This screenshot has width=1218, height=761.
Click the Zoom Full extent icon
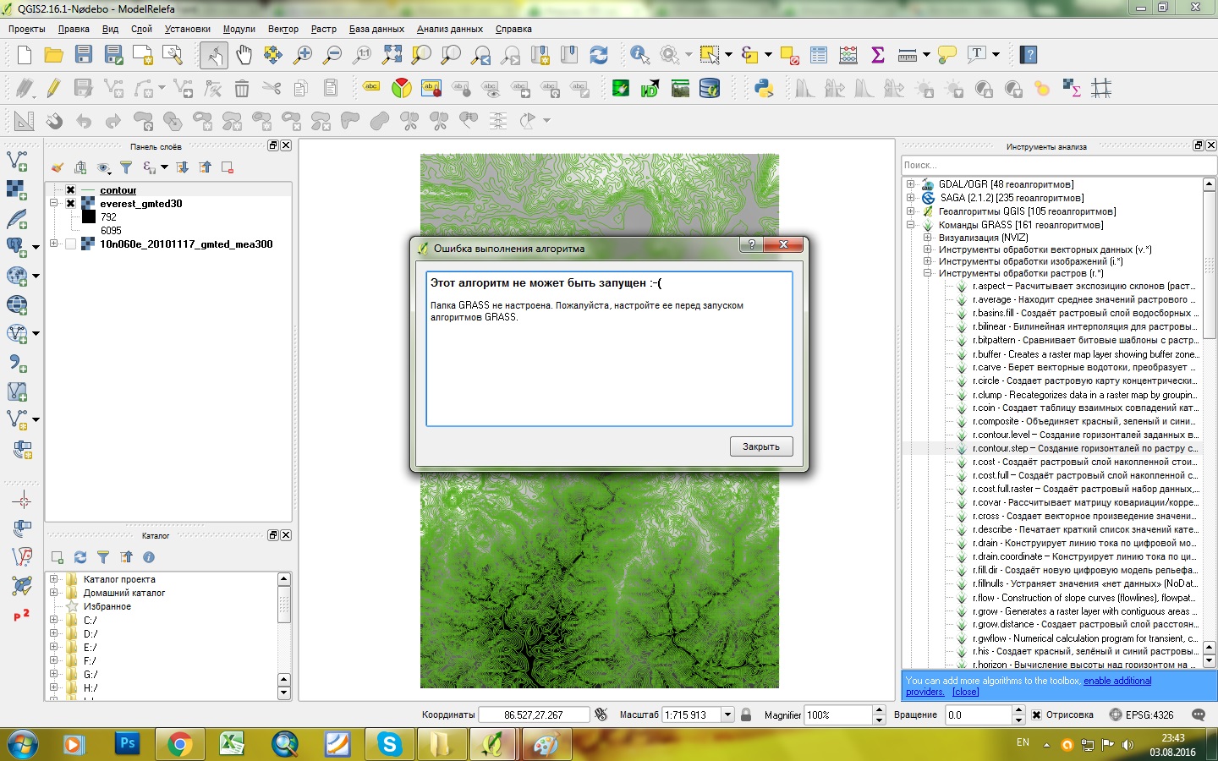(392, 55)
